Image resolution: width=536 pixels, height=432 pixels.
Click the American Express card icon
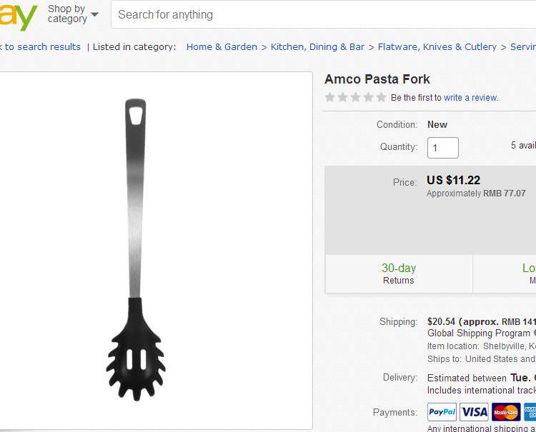pyautogui.click(x=530, y=412)
